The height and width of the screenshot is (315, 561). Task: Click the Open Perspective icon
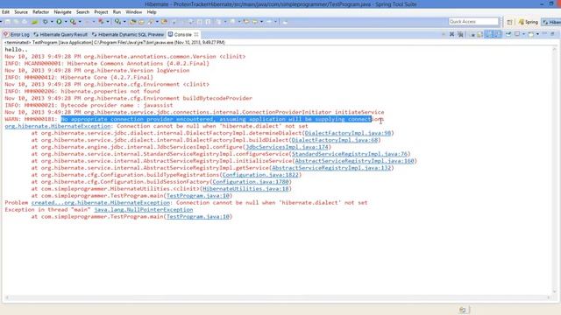(509, 22)
